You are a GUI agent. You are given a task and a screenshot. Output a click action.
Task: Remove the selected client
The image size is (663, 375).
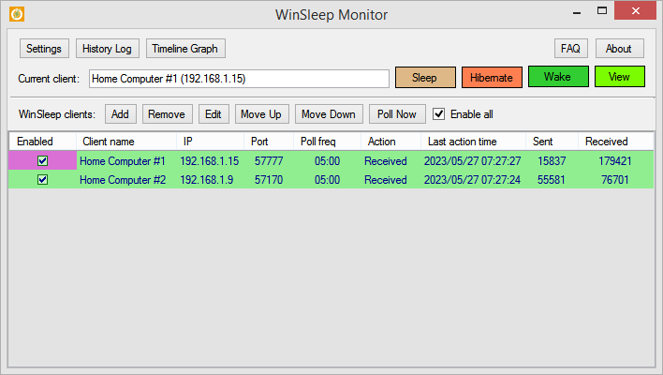click(x=167, y=114)
